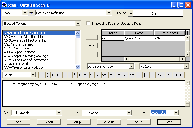
Task: Insert the percent % operator
Action: tap(85, 75)
